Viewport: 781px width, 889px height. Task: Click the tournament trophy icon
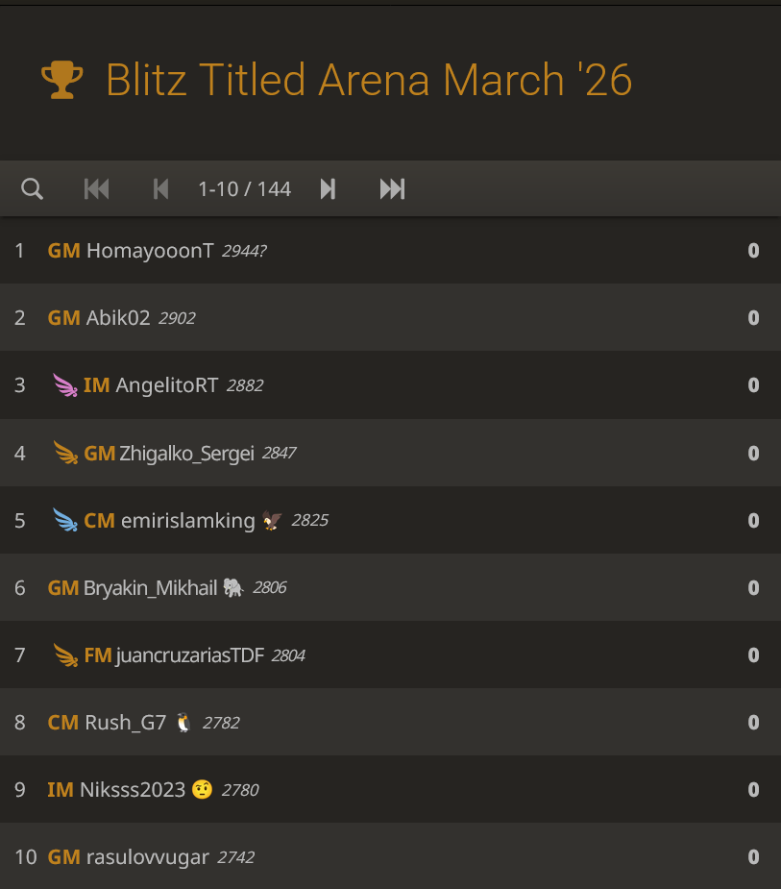click(x=62, y=80)
